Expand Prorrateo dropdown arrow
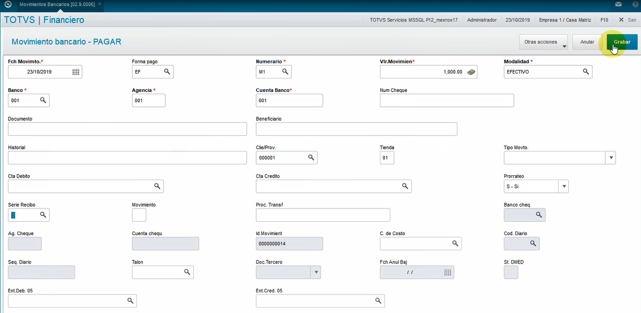 click(564, 186)
